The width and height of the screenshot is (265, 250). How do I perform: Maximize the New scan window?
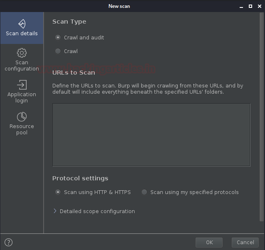tap(250, 6)
